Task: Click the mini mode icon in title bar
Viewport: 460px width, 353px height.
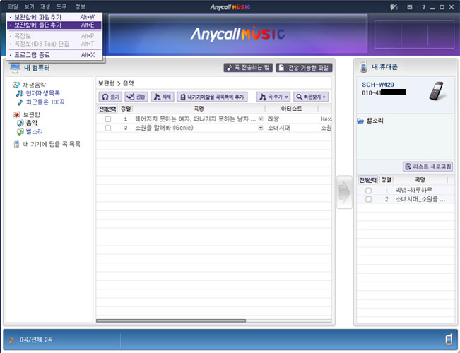Action: coord(410,7)
